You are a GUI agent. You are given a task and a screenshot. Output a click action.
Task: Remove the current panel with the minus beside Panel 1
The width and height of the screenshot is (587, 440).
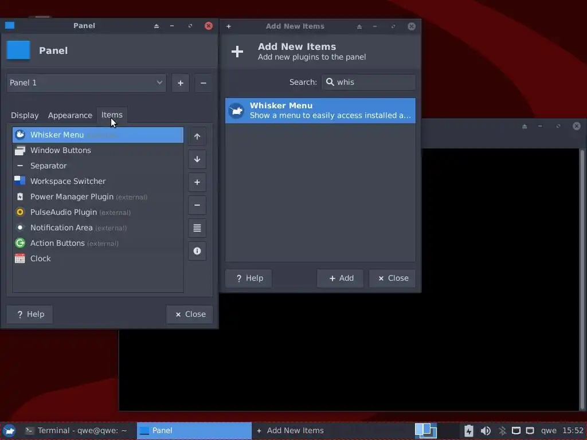[x=204, y=83]
